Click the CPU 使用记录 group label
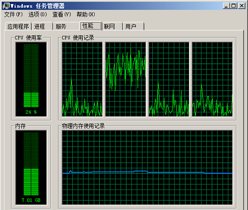 78,38
